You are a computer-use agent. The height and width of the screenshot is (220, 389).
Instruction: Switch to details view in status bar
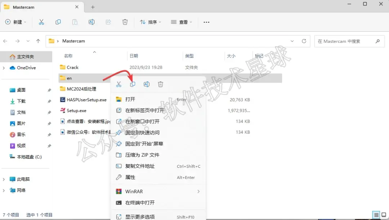tap(376, 215)
